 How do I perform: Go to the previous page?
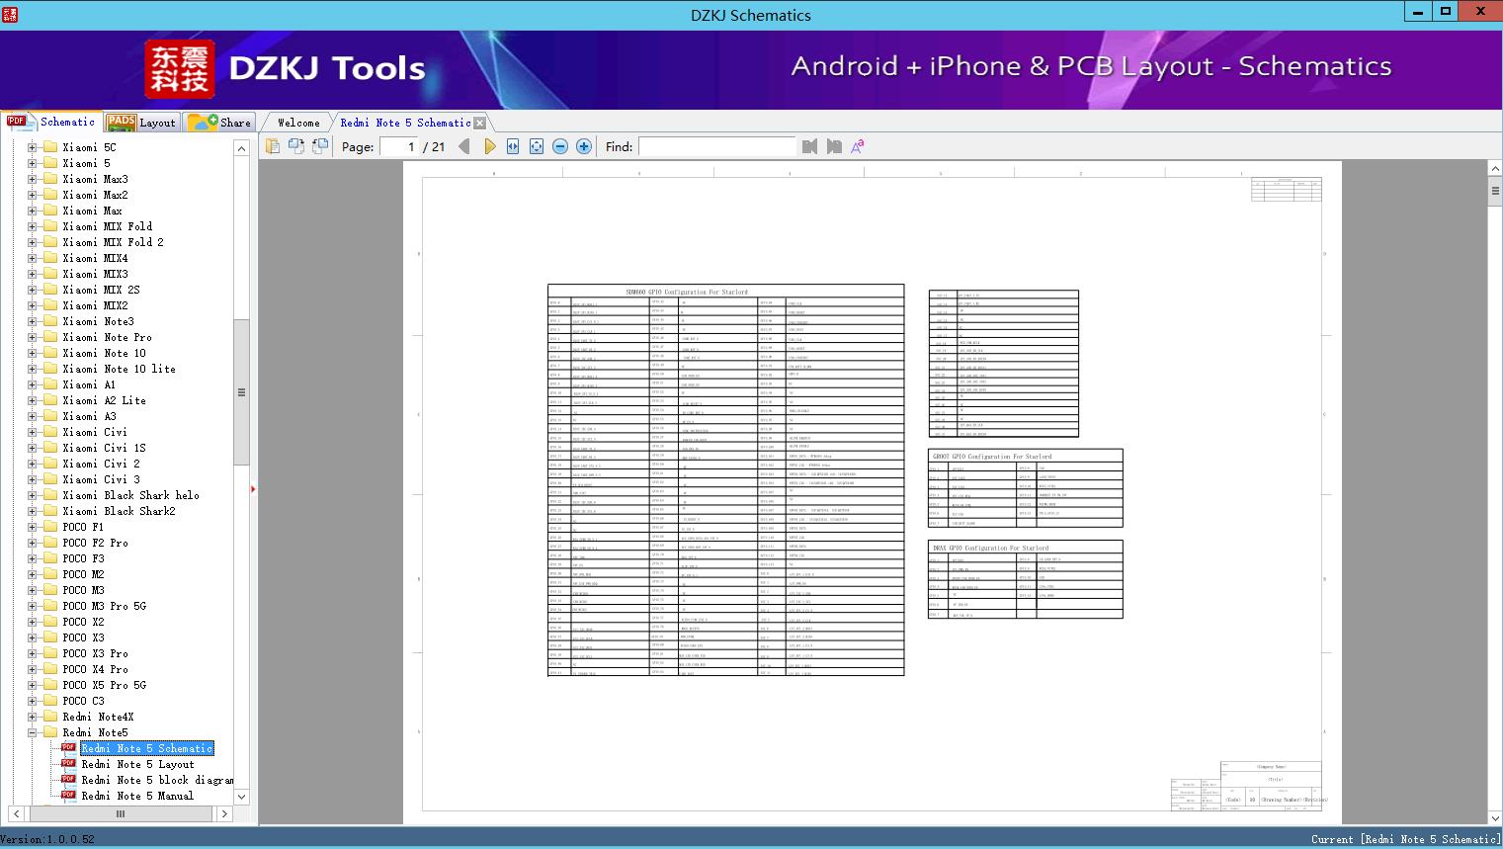coord(464,146)
